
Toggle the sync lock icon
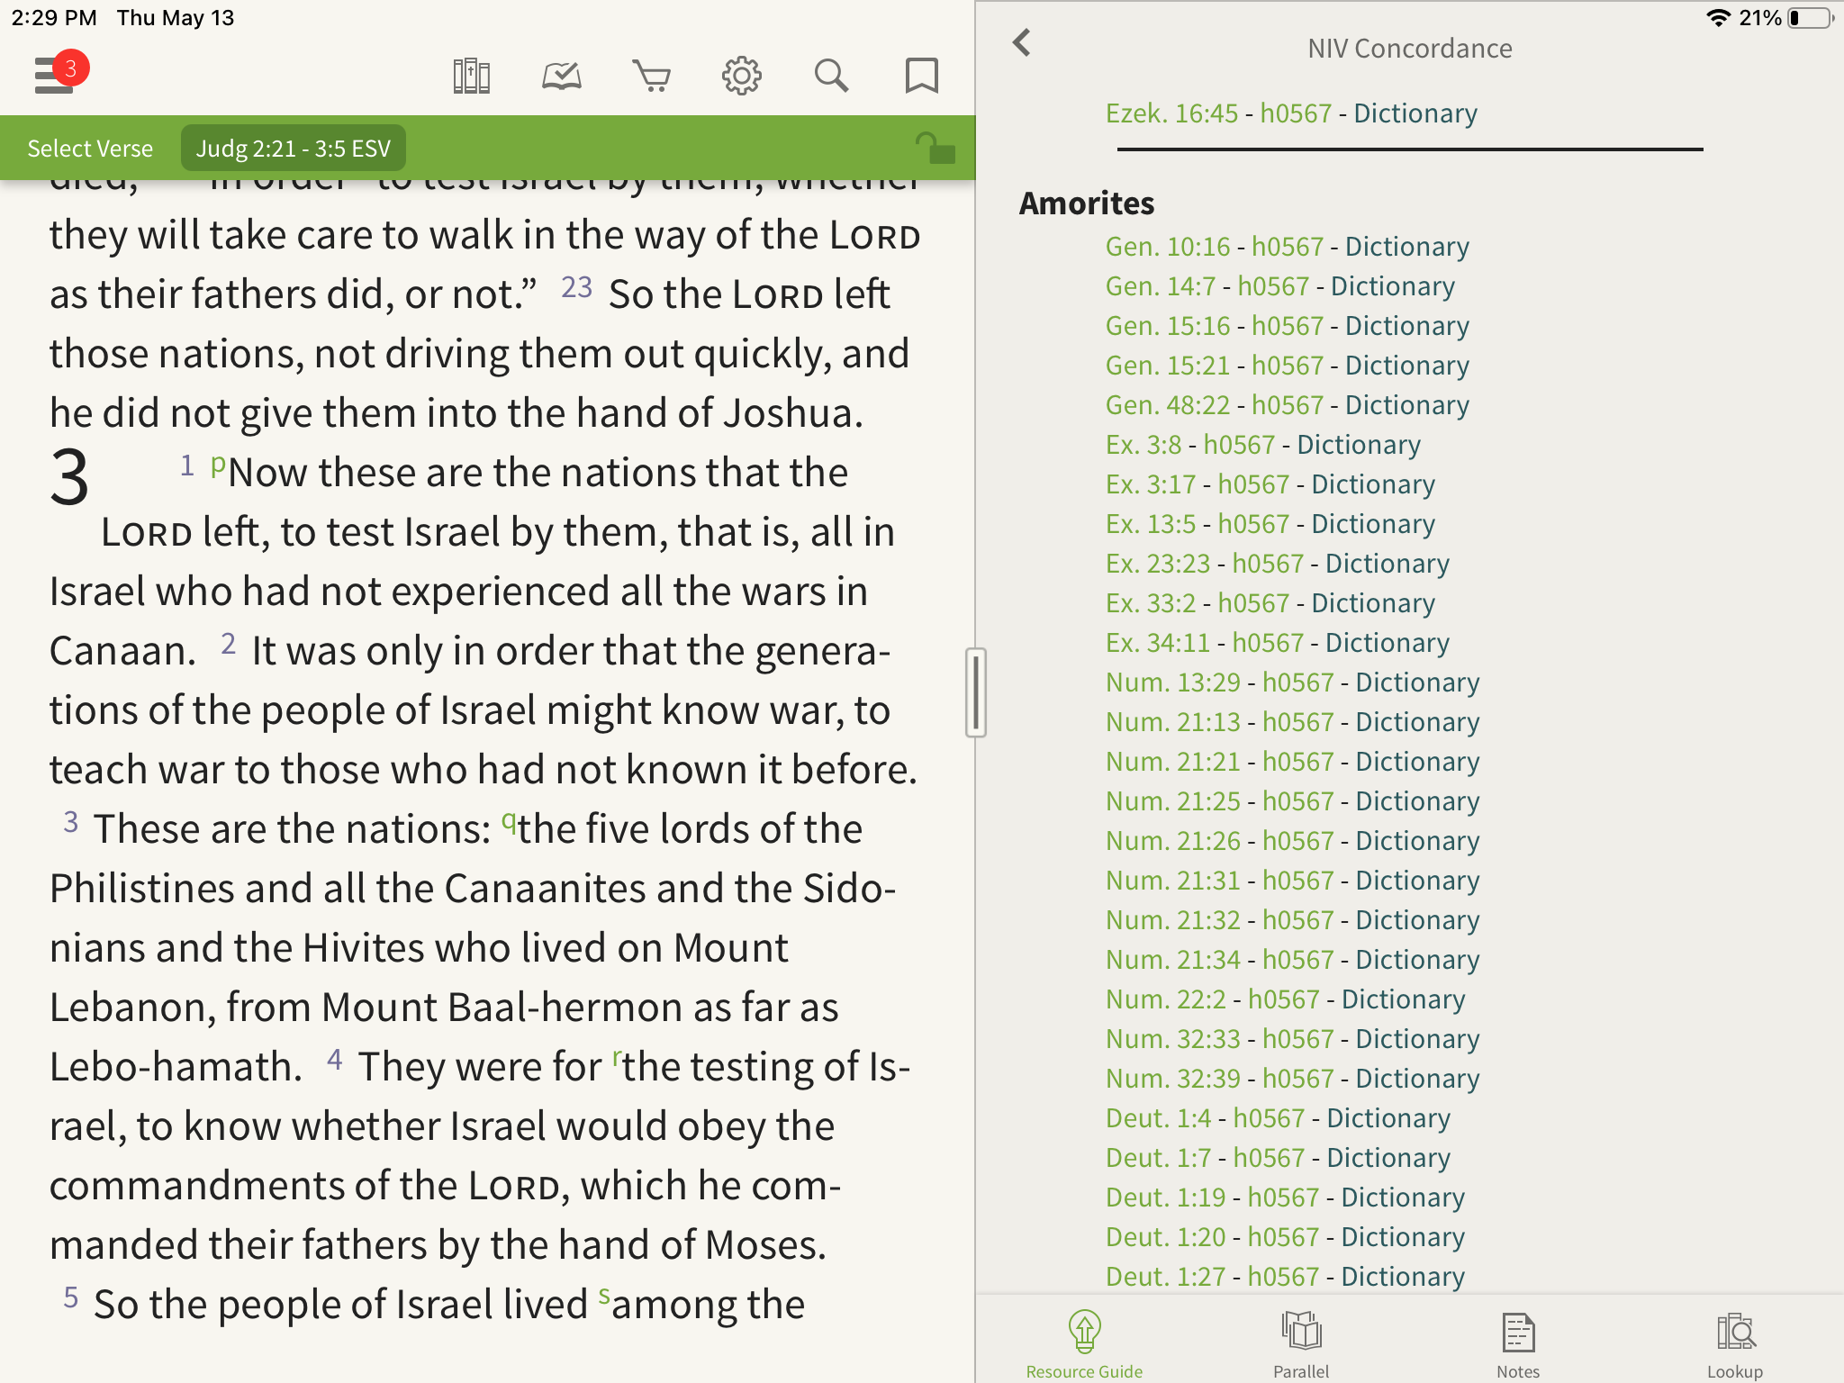coord(935,148)
